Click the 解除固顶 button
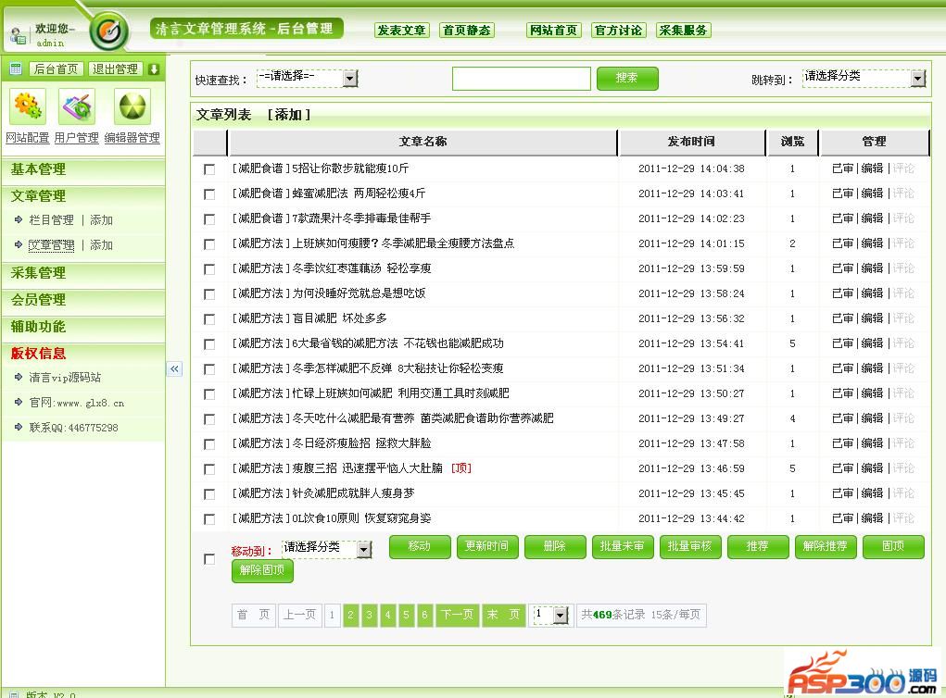The height and width of the screenshot is (698, 946). click(262, 571)
